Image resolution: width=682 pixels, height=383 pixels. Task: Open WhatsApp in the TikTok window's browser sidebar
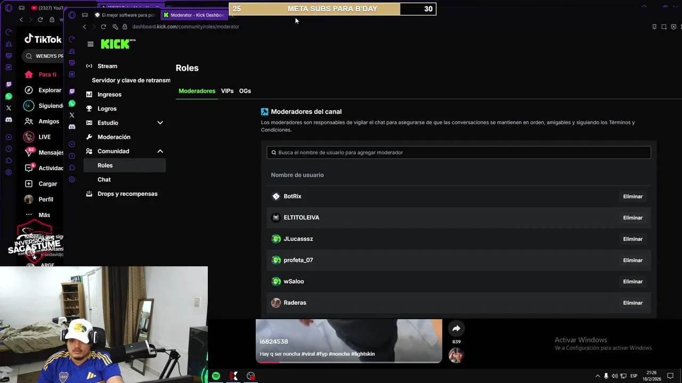click(9, 96)
